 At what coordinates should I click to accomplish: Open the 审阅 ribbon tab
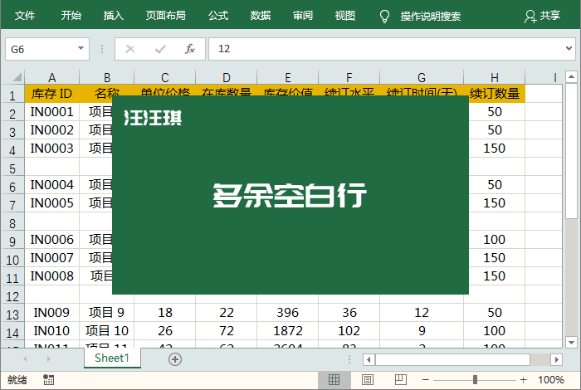tap(303, 16)
